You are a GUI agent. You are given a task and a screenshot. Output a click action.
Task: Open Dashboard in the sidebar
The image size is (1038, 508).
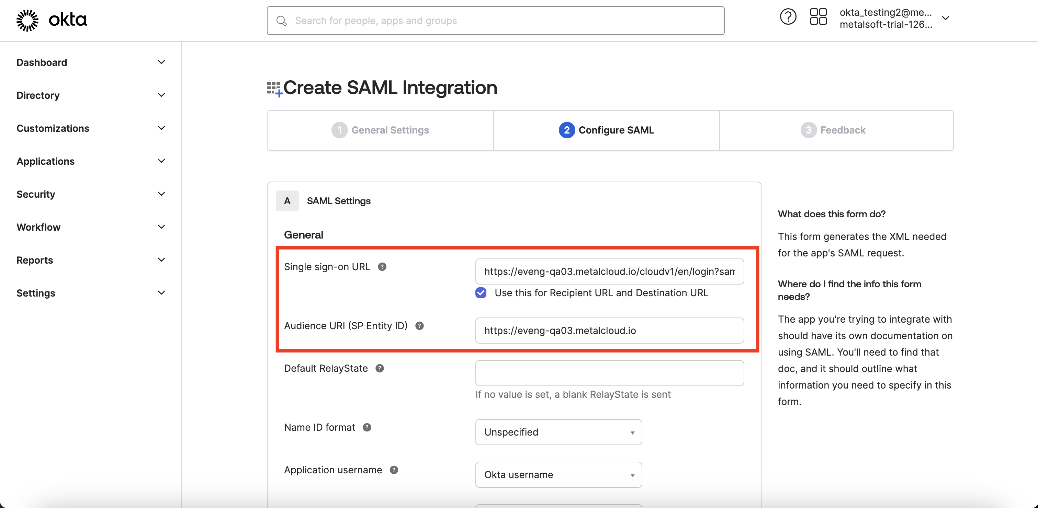(42, 62)
